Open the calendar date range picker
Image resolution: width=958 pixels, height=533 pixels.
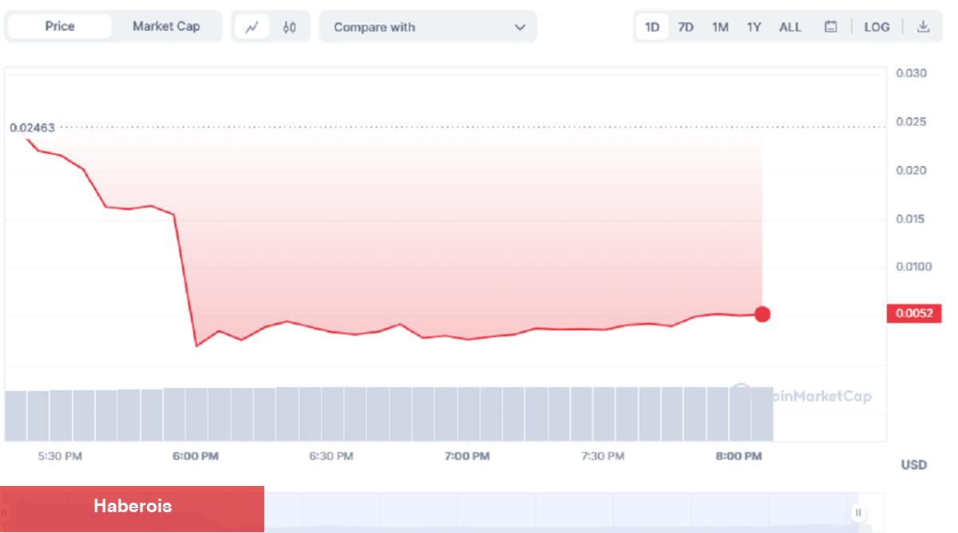pos(831,27)
